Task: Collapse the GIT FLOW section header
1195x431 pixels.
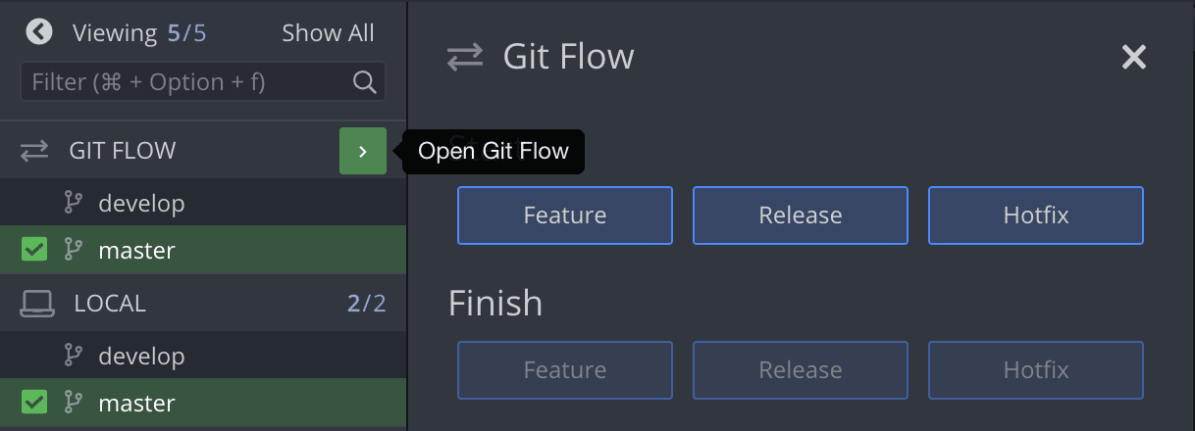Action: pos(123,151)
